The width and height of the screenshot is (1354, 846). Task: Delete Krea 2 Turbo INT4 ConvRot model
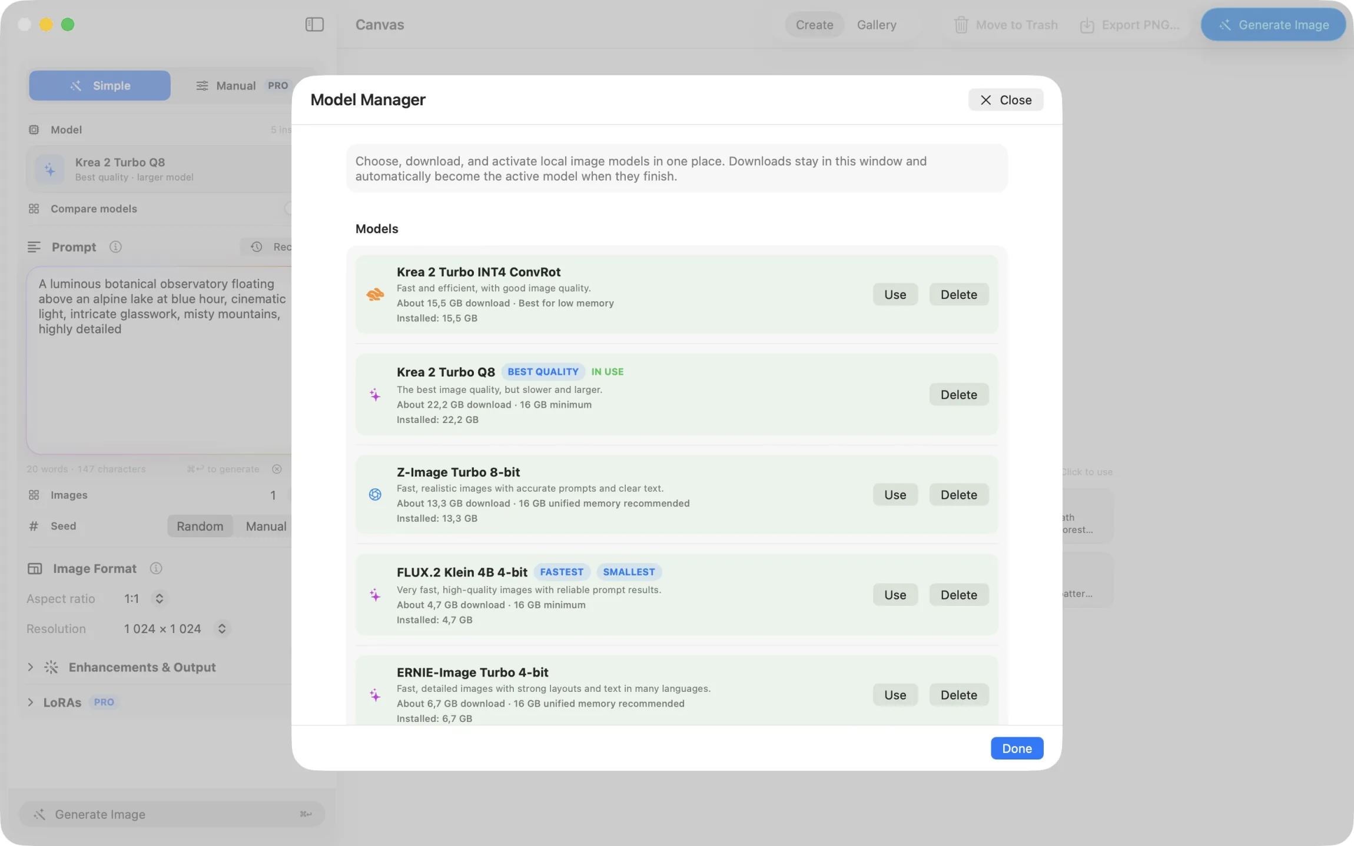pyautogui.click(x=959, y=294)
